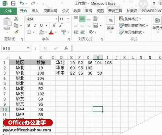Open the underline style dropdown arrow

46,26
